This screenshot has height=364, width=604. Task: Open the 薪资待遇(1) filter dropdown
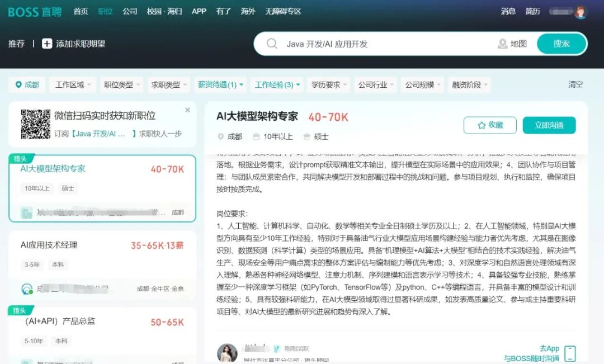point(220,85)
